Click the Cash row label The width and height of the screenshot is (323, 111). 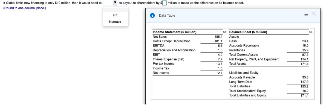(233, 41)
